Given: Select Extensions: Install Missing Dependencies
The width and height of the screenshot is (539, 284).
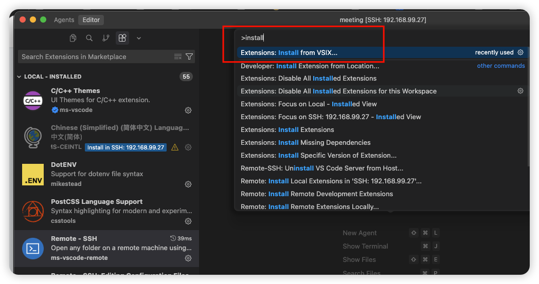Looking at the screenshot, I should 306,142.
